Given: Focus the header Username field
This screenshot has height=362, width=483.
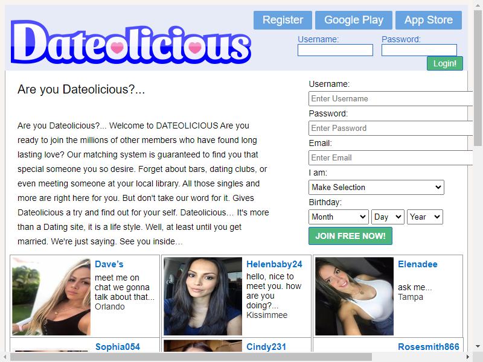Looking at the screenshot, I should pyautogui.click(x=335, y=50).
